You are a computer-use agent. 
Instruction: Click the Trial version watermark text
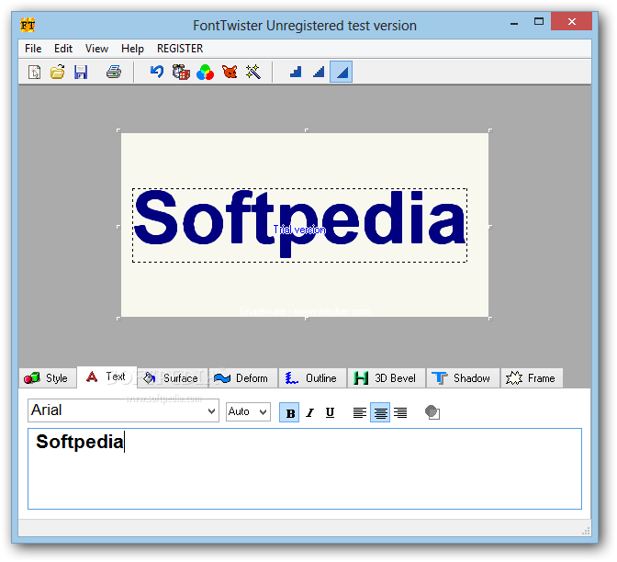click(x=299, y=230)
